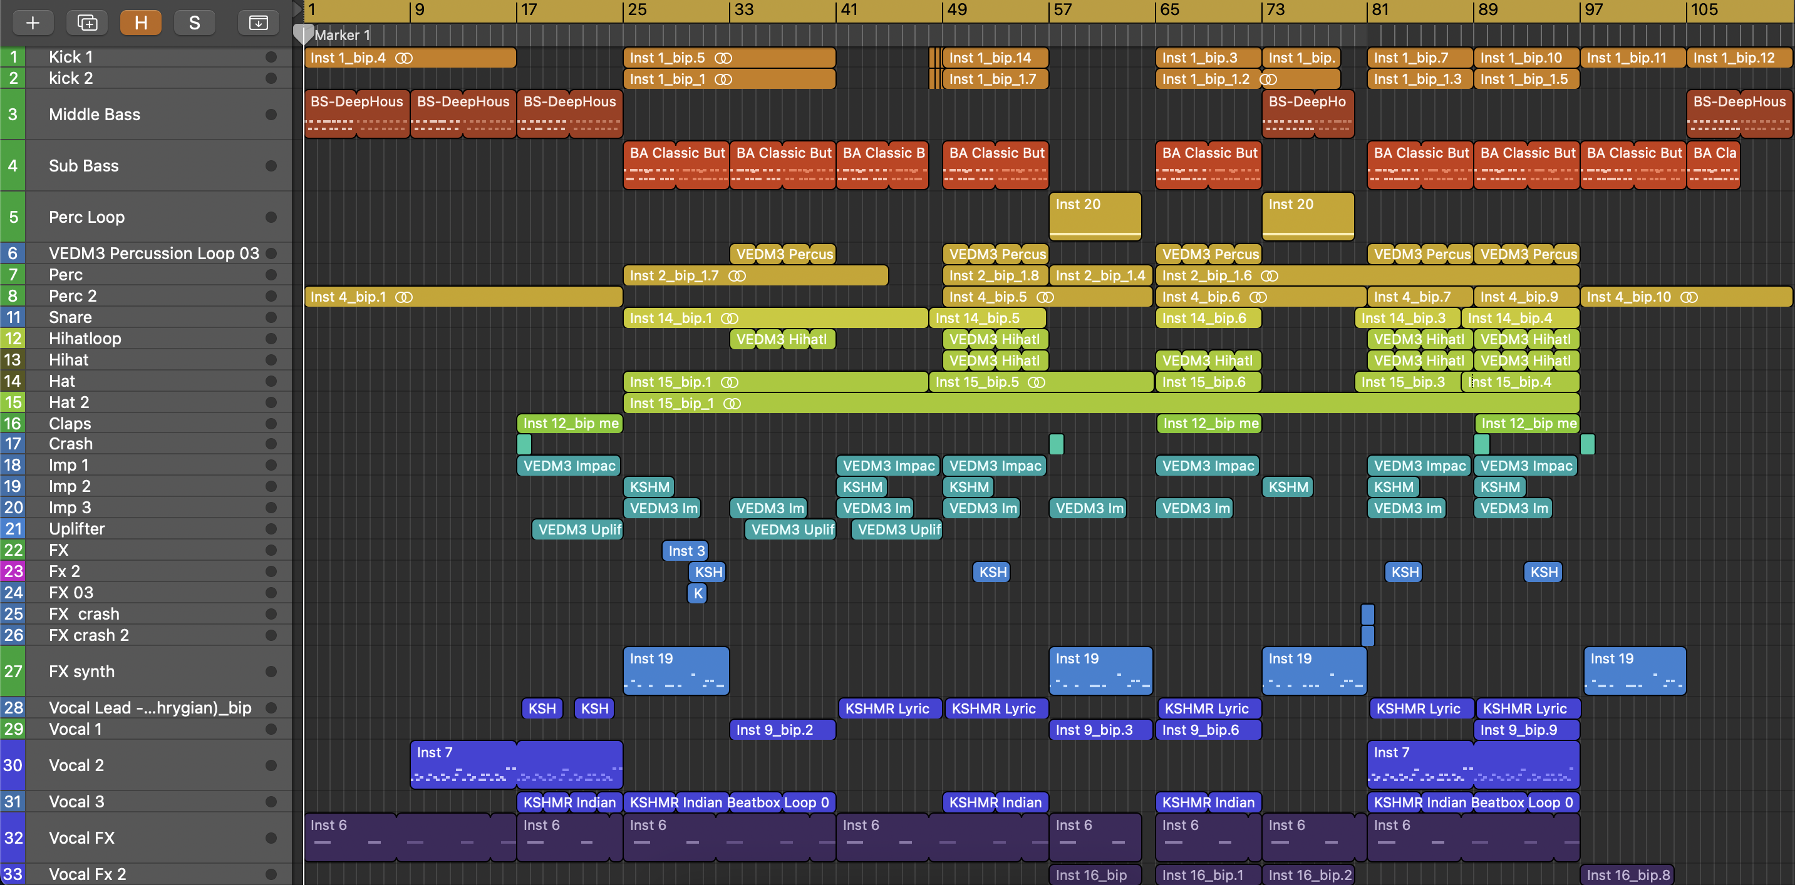The width and height of the screenshot is (1795, 885).
Task: Select the Crash track header
Action: 147,444
